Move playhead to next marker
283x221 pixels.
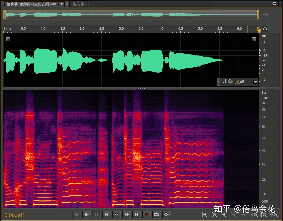pos(137,214)
